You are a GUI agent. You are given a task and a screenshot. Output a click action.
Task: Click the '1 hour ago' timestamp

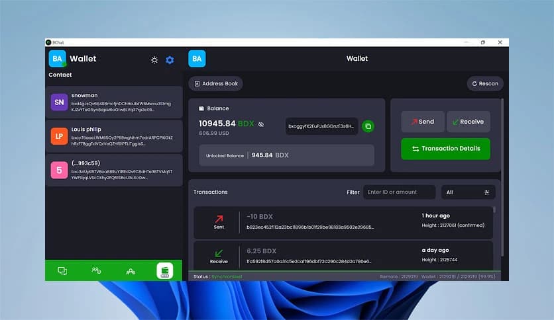click(435, 216)
